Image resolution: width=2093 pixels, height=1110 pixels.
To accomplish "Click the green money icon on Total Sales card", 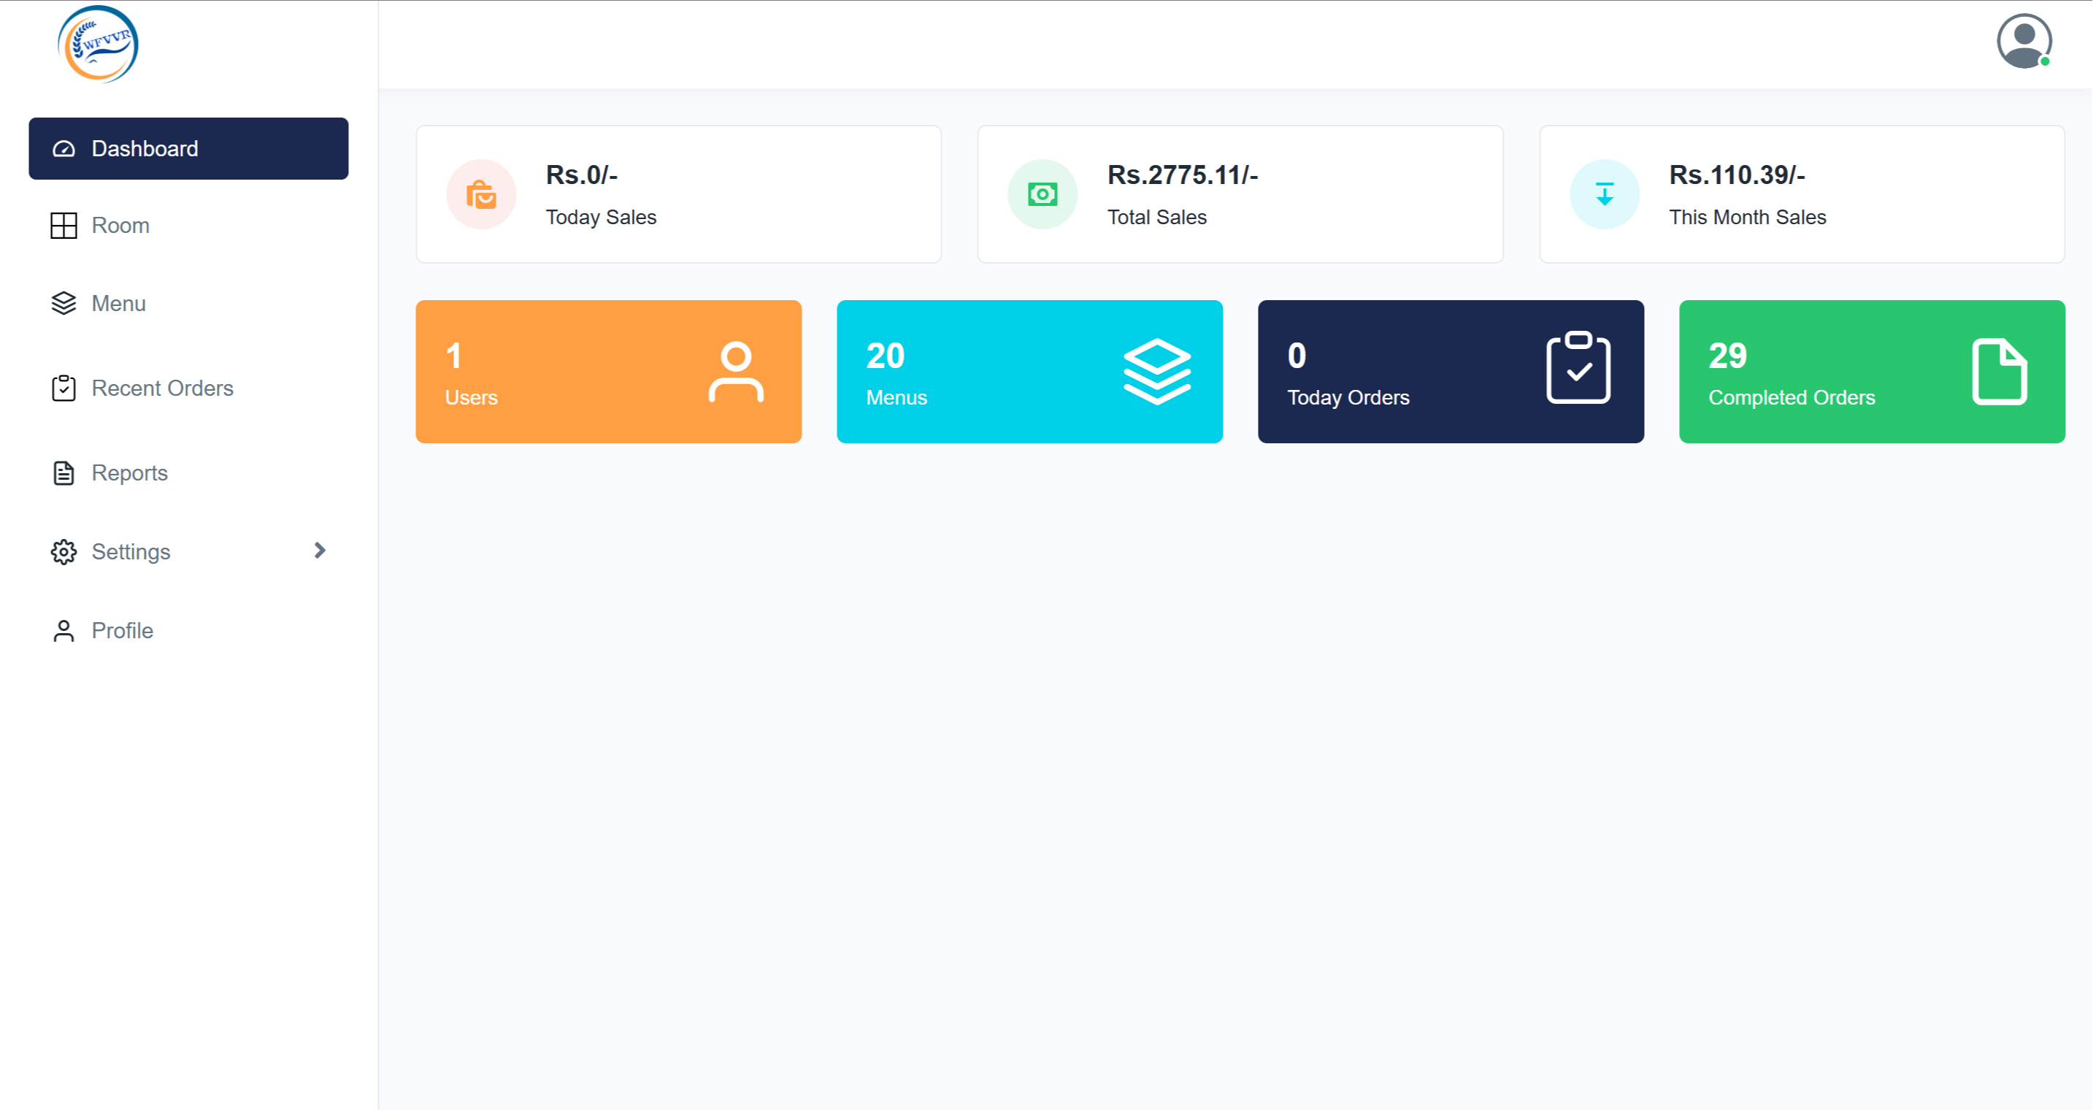I will [1043, 194].
